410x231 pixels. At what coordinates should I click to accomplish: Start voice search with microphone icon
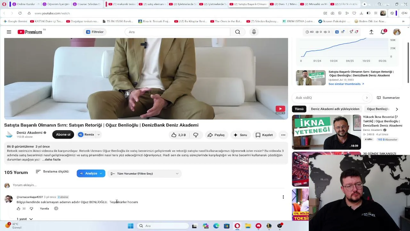[254, 32]
